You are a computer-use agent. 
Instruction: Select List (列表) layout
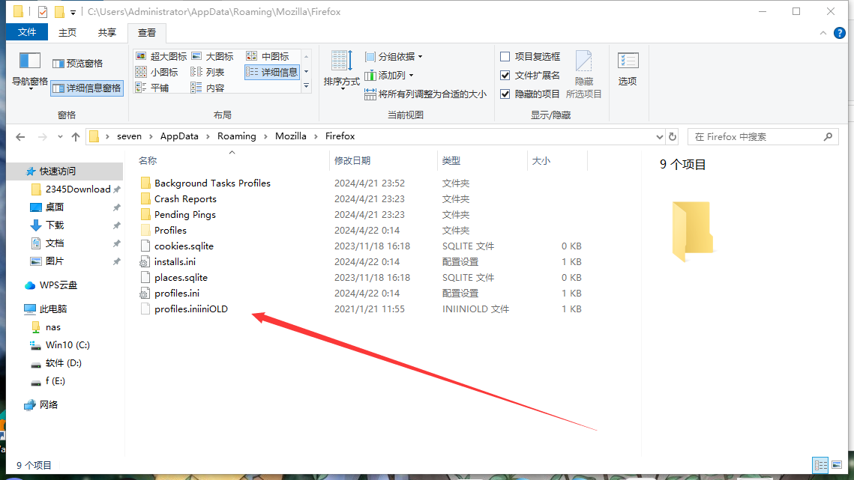tap(208, 72)
